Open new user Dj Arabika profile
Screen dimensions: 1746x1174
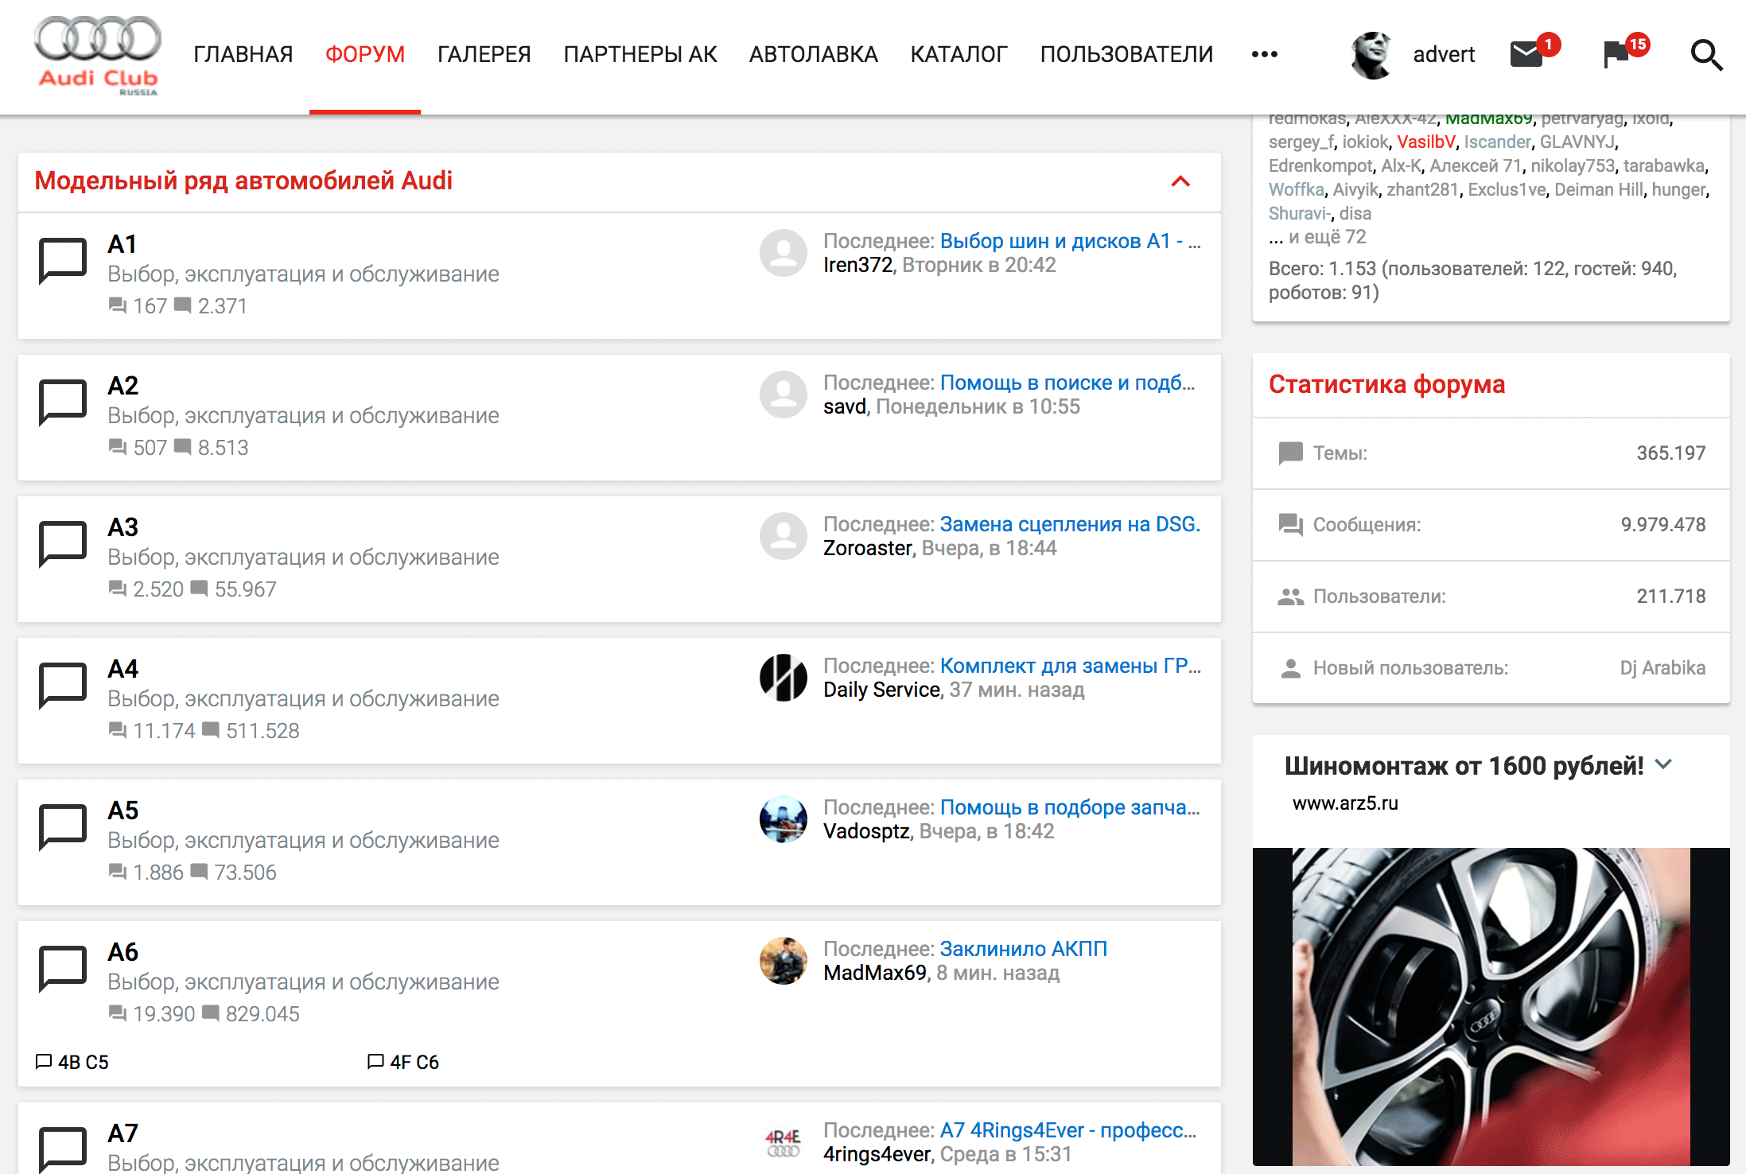click(x=1662, y=667)
